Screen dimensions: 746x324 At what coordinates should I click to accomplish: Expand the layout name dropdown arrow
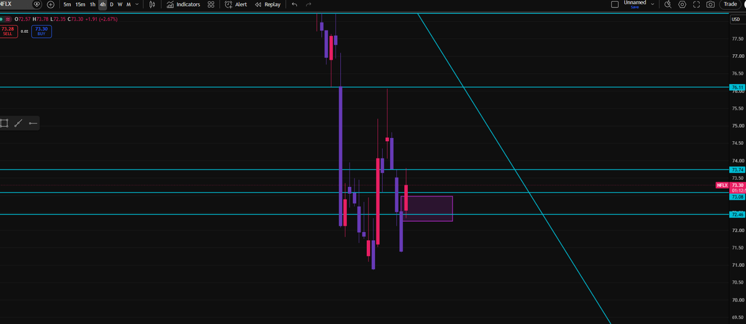click(x=652, y=4)
